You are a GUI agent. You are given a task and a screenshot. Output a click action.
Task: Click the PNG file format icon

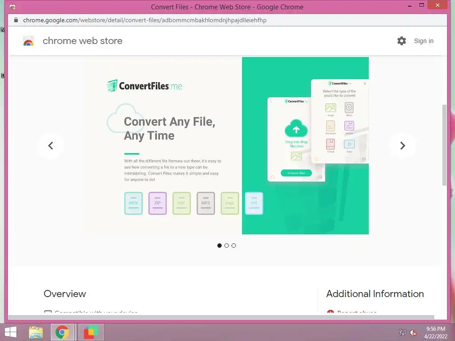tap(230, 203)
